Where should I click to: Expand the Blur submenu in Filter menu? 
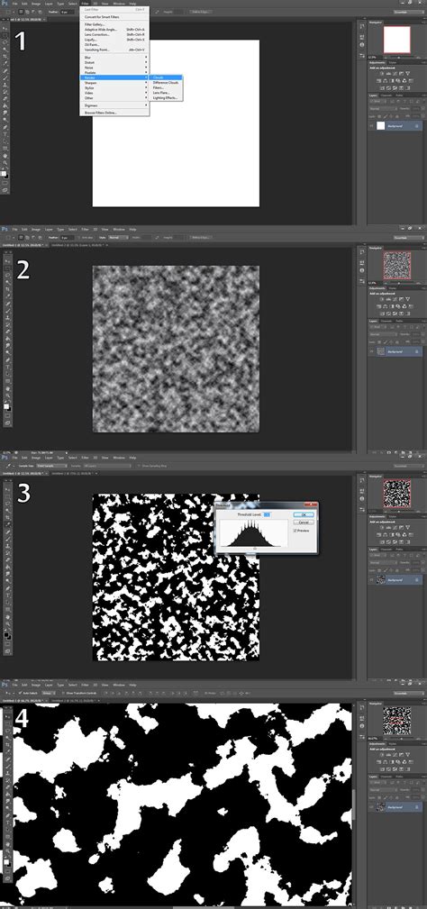tap(114, 58)
